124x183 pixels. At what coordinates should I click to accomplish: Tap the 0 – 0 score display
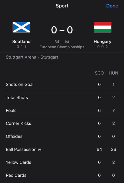click(x=62, y=30)
